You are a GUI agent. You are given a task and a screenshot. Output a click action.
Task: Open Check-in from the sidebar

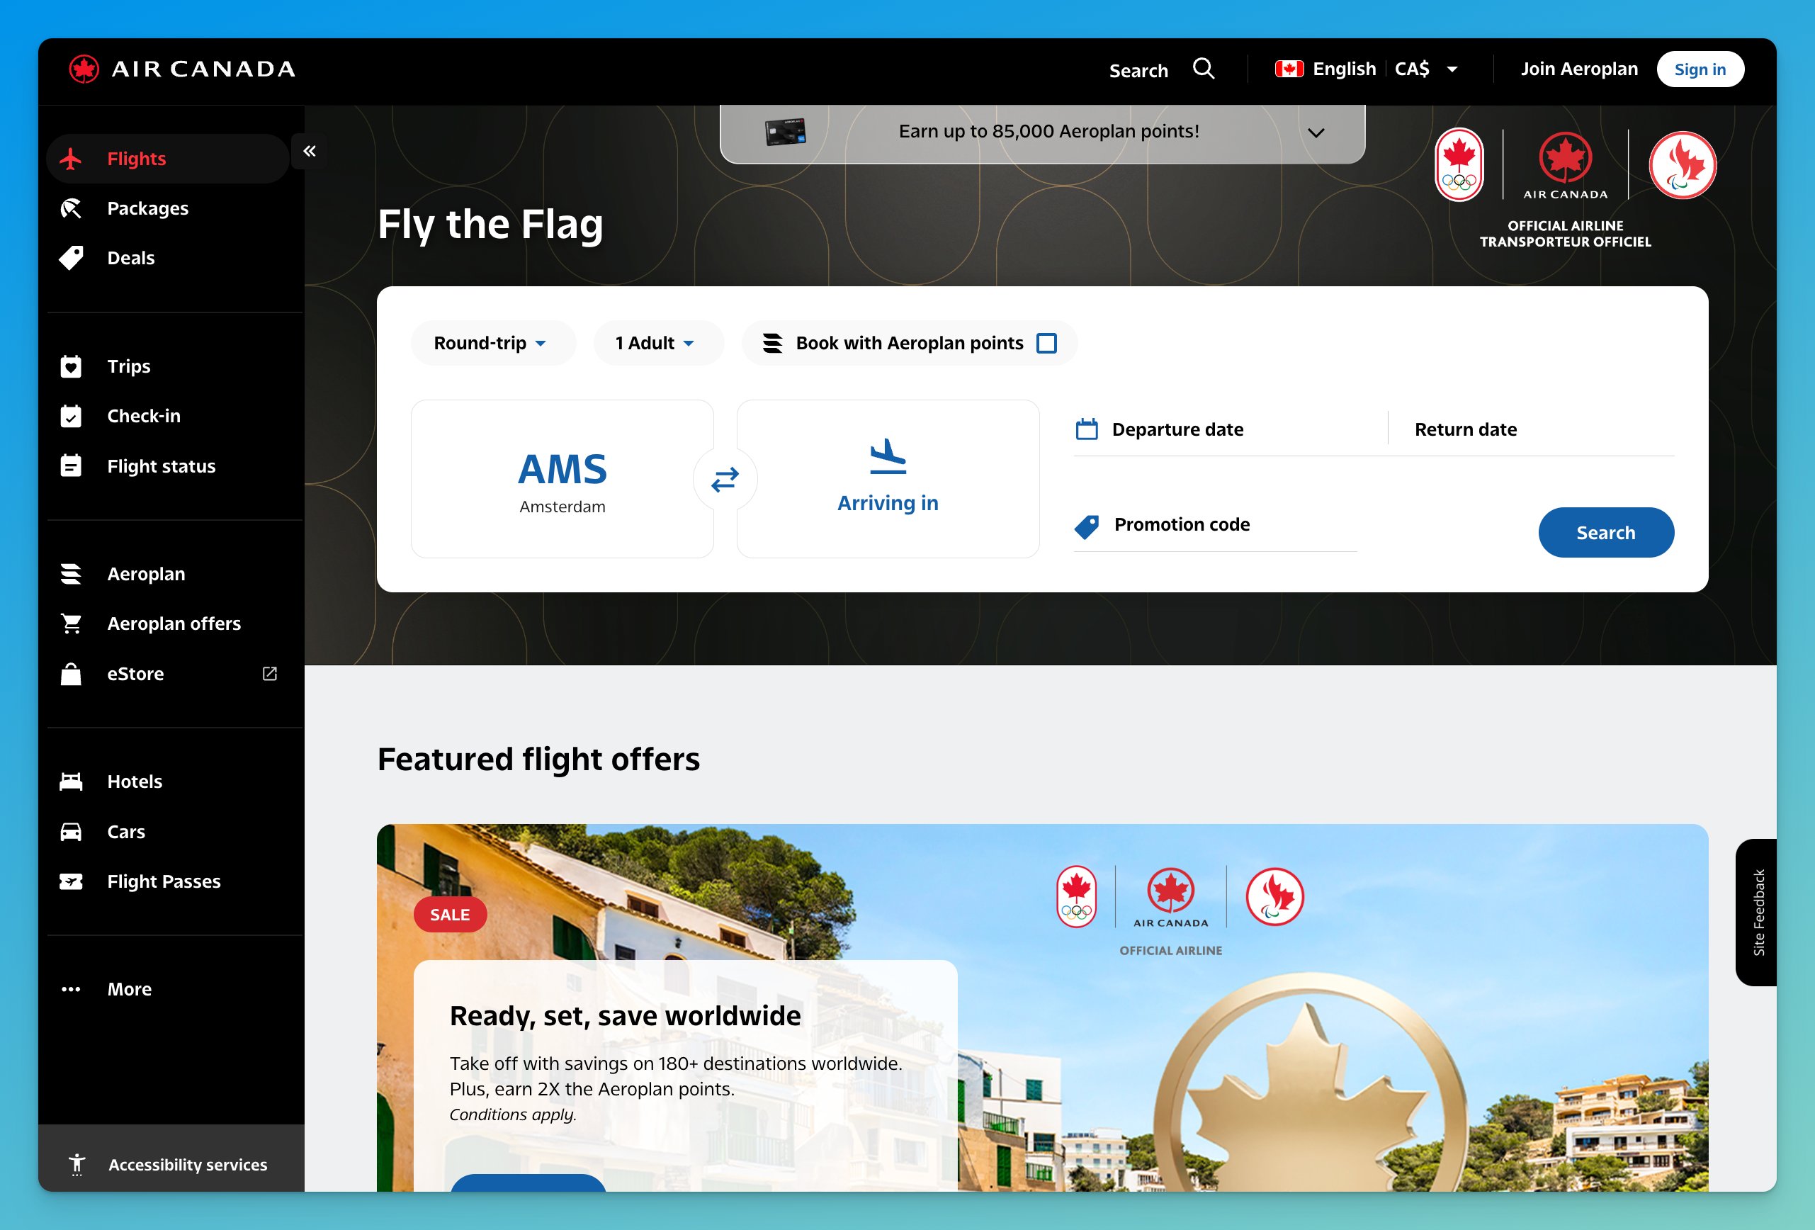tap(144, 415)
